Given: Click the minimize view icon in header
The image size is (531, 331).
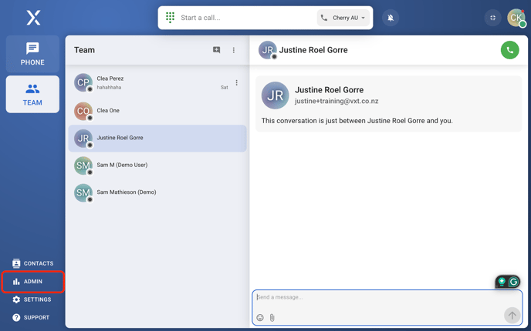Looking at the screenshot, I should pos(492,18).
